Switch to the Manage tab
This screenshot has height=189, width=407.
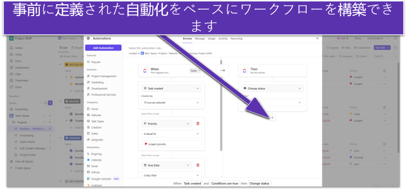pos(200,39)
